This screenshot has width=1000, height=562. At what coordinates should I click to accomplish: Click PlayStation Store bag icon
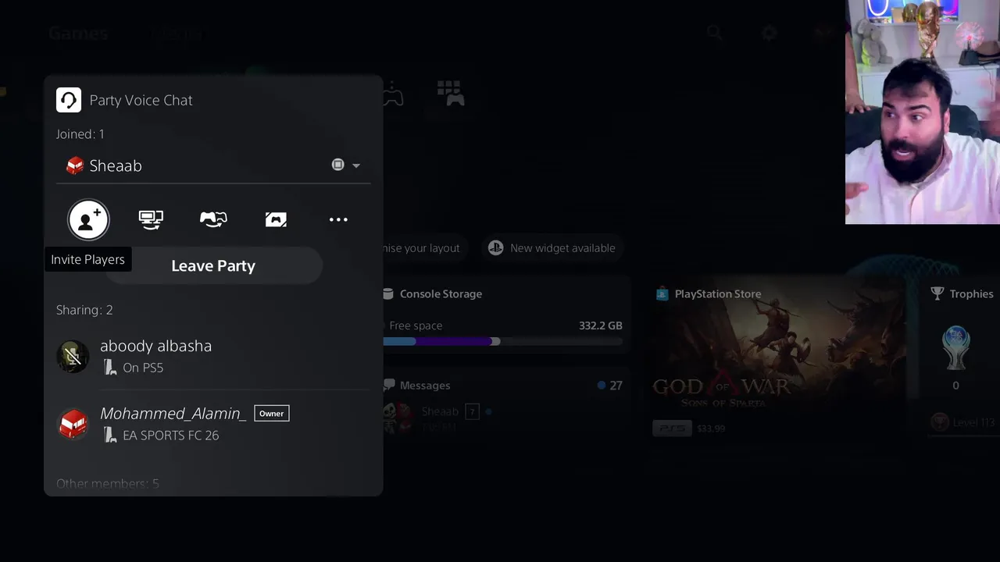[662, 294]
